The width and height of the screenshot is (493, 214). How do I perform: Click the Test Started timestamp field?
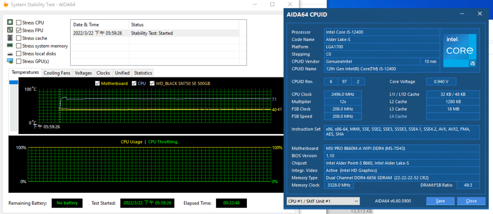click(147, 203)
